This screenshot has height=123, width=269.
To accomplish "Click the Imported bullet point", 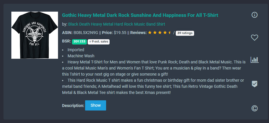I will pyautogui.click(x=76, y=50).
